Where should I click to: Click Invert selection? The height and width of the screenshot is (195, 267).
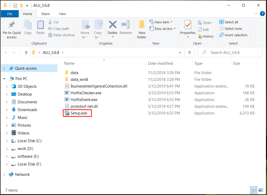pyautogui.click(x=233, y=35)
